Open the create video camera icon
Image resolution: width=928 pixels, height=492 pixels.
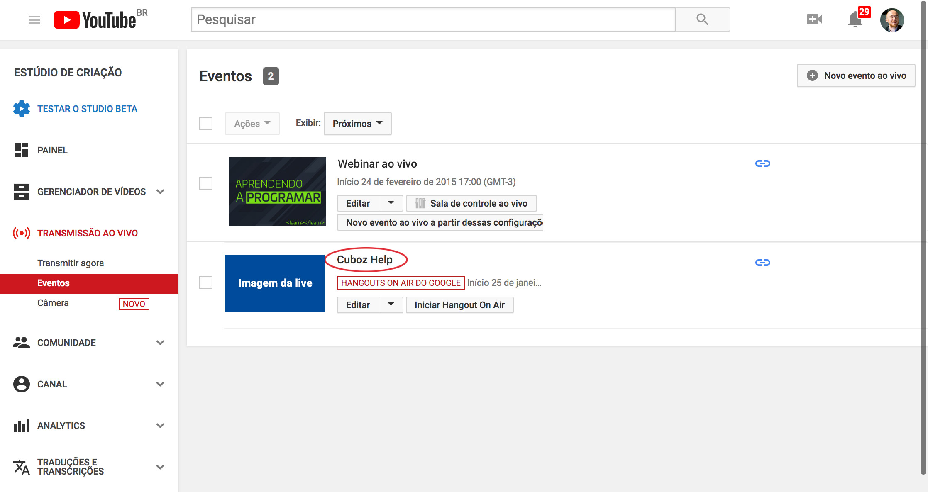point(814,19)
